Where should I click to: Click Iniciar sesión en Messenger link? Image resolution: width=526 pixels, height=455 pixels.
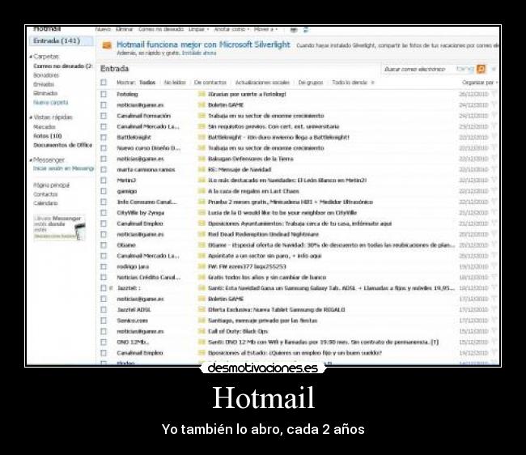tap(63, 168)
